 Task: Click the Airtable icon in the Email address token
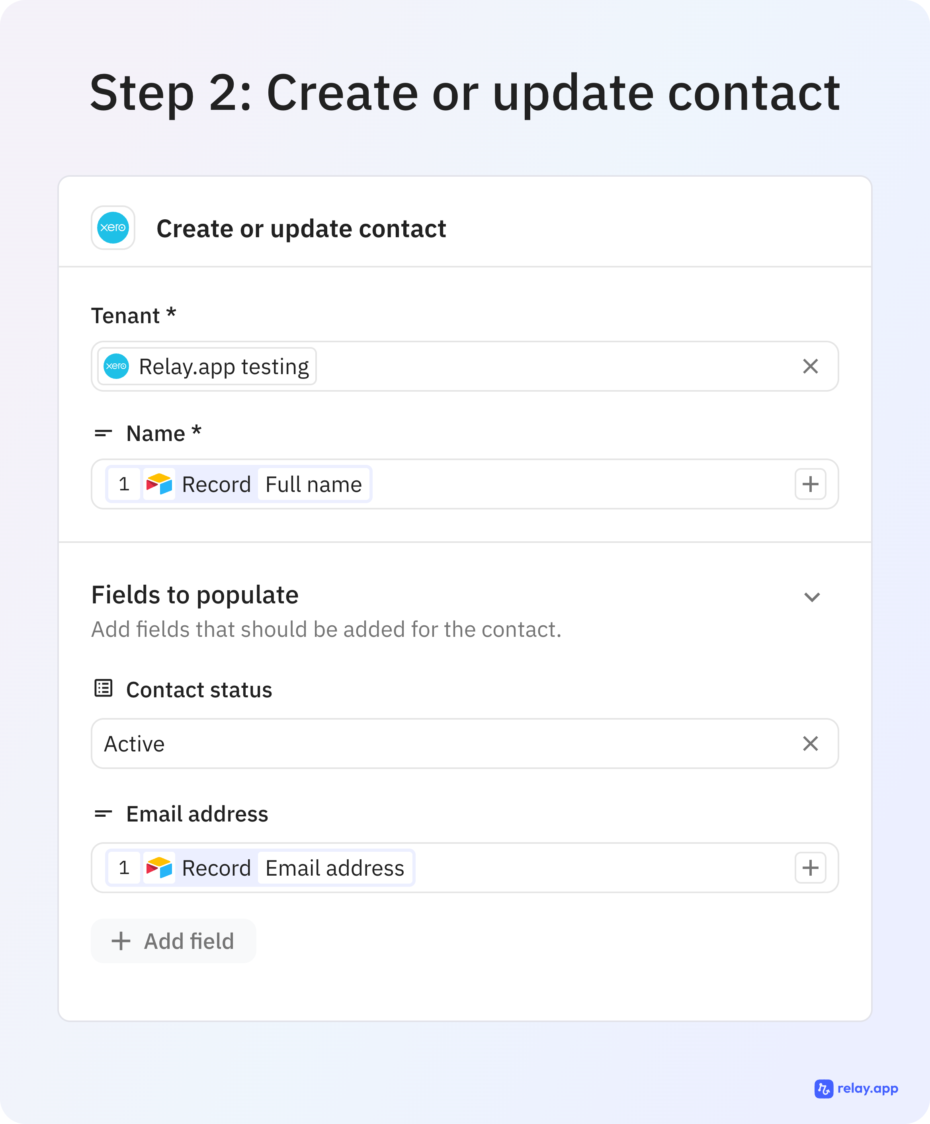point(159,868)
